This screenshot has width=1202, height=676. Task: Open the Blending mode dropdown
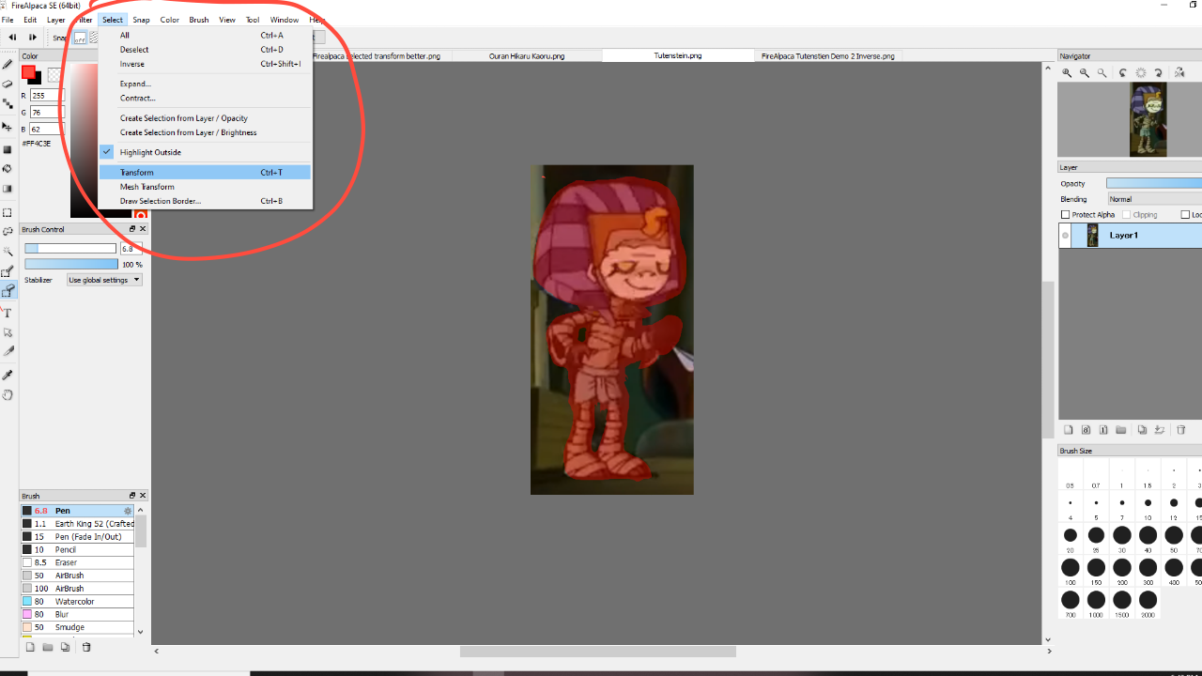(1154, 199)
